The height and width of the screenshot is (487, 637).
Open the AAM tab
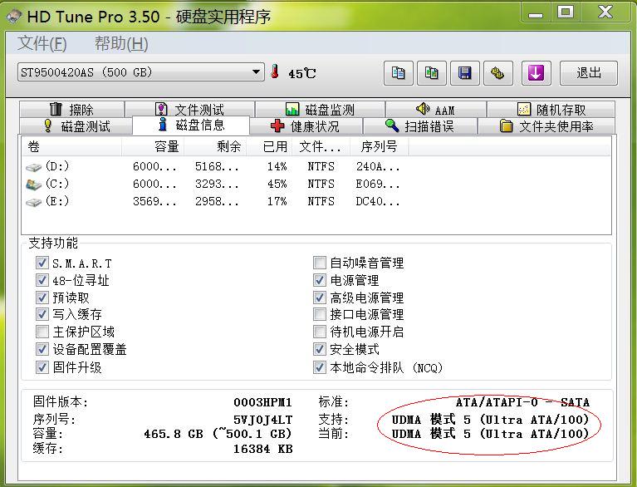pyautogui.click(x=435, y=110)
